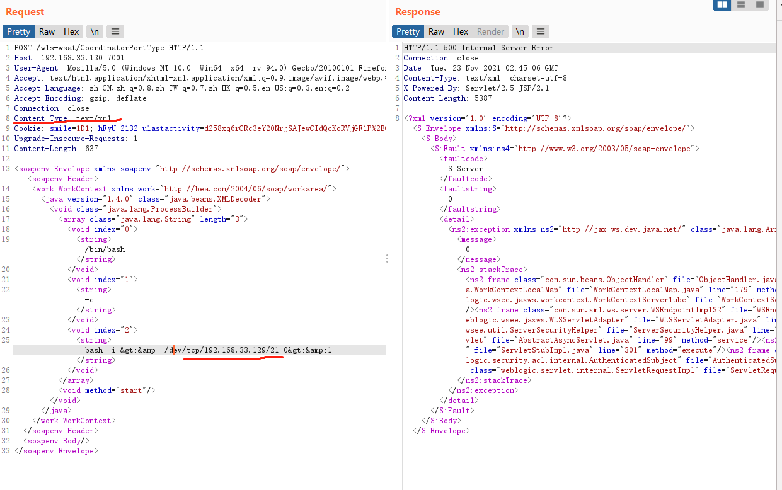This screenshot has width=782, height=490.
Task: Click the X-Powered-By: Servlet/2.5 JSP/2.1 line
Action: pyautogui.click(x=476, y=88)
